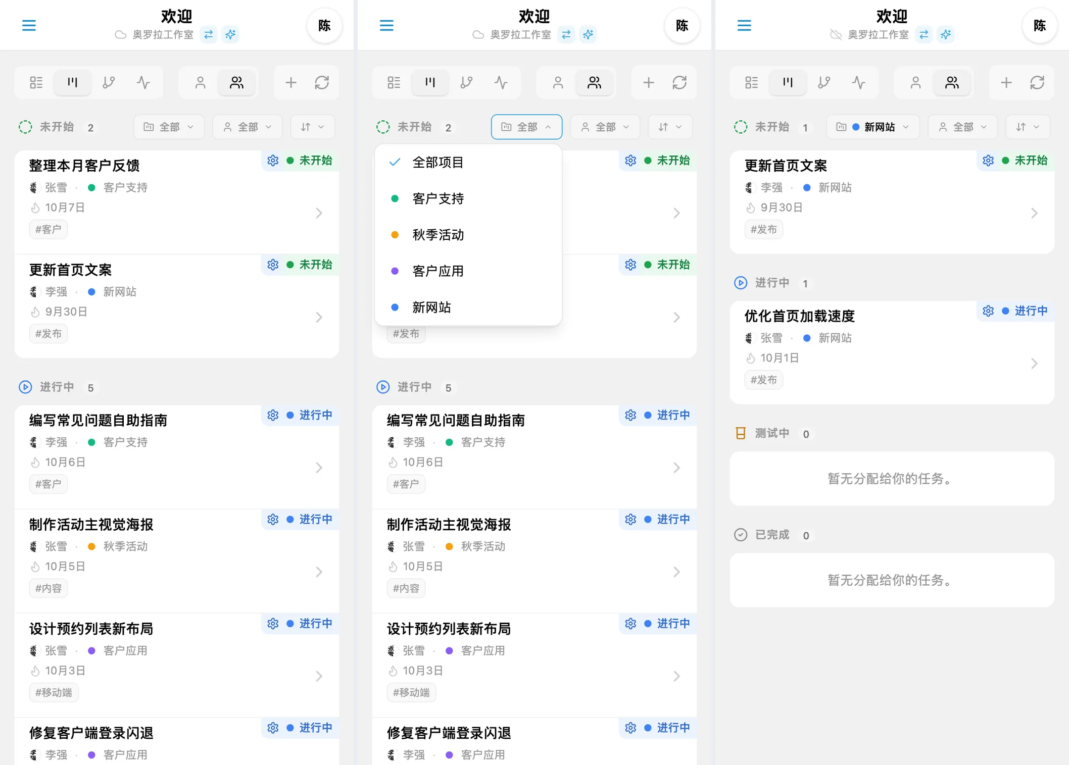Viewport: 1069px width, 765px height.
Task: Open settings gear for 编写常见问题自助指南 in left panel
Action: 273,415
